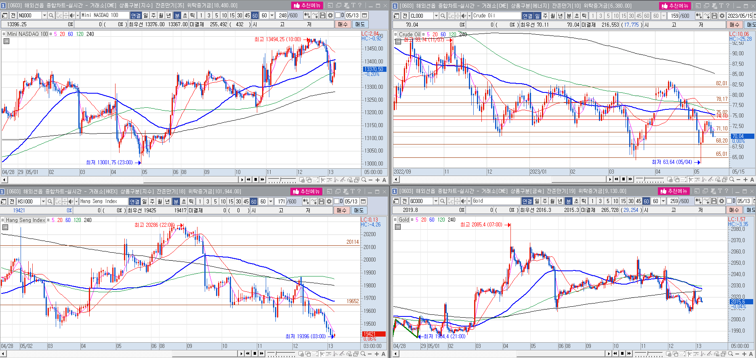
Task: Select 틱 tick period in Gold chart
Action: coord(584,201)
